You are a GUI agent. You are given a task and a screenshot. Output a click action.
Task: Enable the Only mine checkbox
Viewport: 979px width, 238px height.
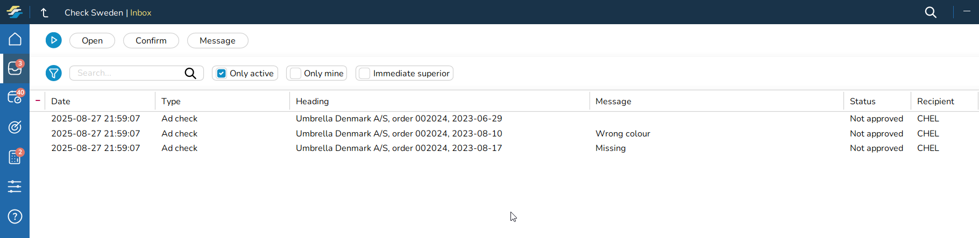pos(296,74)
